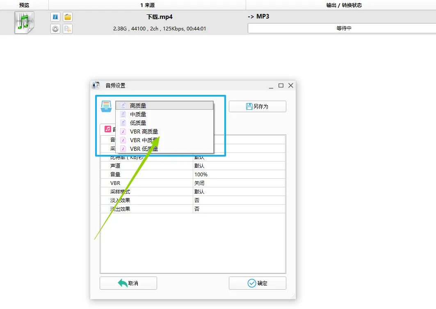Screen dimensions: 436x309
Task: Select the 淡入效果 property row label
Action: [x=120, y=201]
